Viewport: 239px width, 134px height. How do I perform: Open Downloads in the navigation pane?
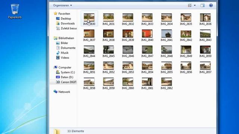(68, 23)
